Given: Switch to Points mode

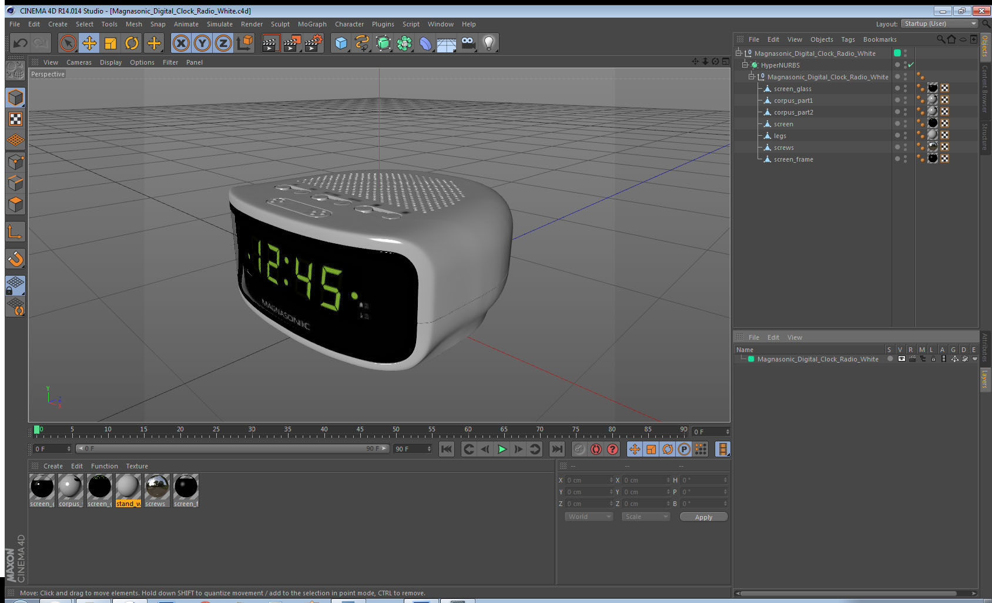Looking at the screenshot, I should (x=15, y=162).
